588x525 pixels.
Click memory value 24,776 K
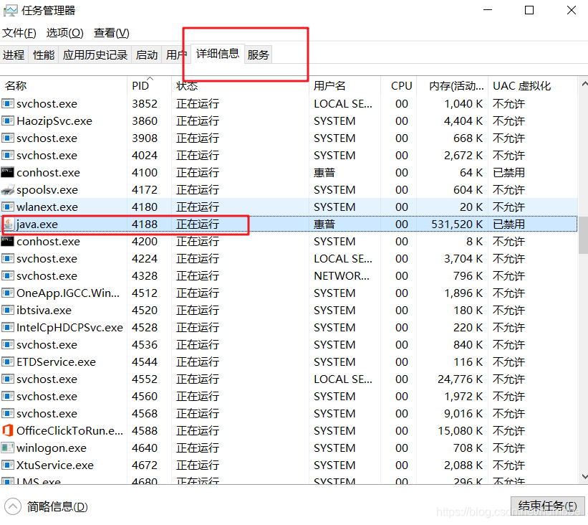point(460,379)
